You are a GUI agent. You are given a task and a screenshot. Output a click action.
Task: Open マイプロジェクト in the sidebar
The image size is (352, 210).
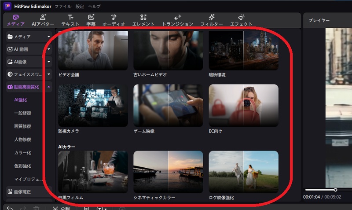[28, 179]
